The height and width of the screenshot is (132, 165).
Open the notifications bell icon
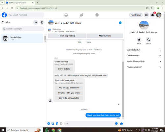[x=152, y=15]
